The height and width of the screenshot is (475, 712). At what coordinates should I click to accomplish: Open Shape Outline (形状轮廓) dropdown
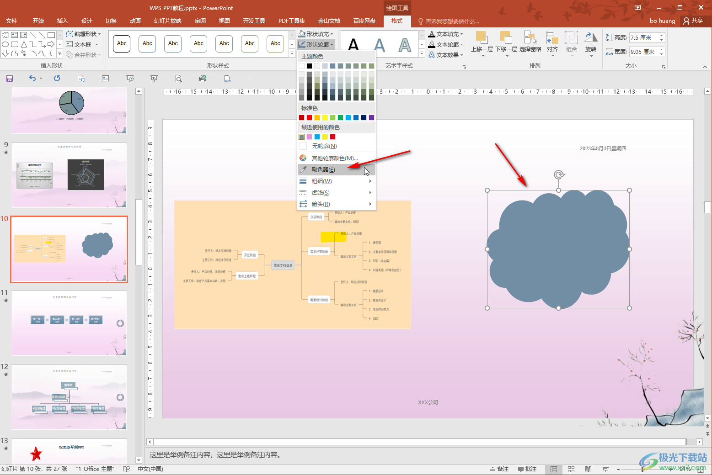pos(316,44)
